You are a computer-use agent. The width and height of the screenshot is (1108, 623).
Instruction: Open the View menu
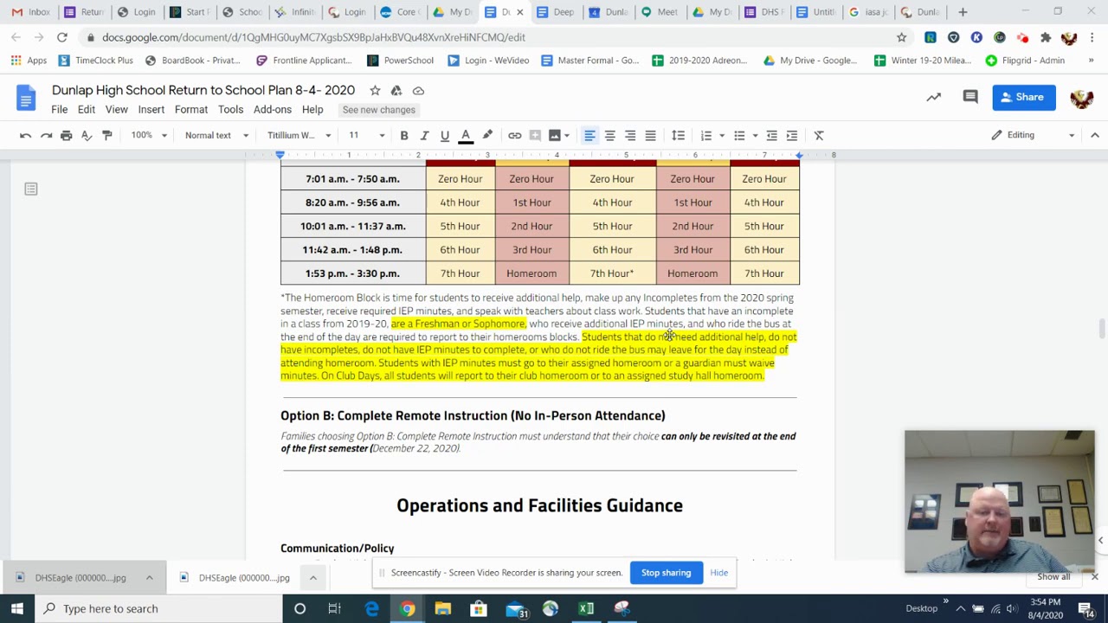coord(116,110)
